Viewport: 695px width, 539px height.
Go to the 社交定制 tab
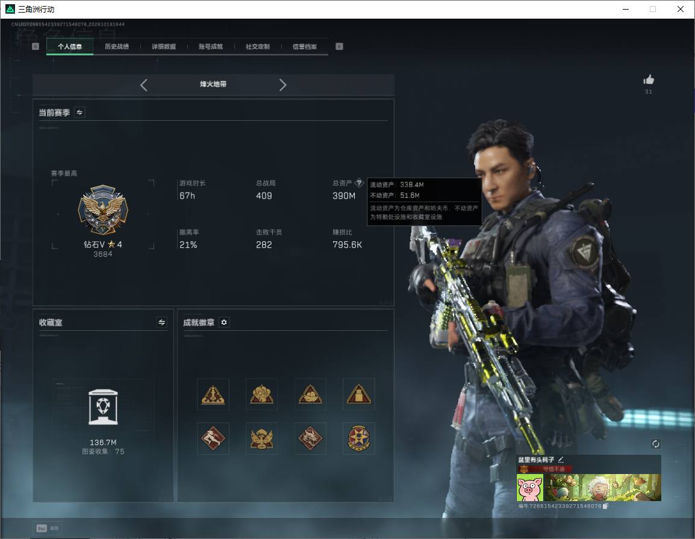coord(258,46)
